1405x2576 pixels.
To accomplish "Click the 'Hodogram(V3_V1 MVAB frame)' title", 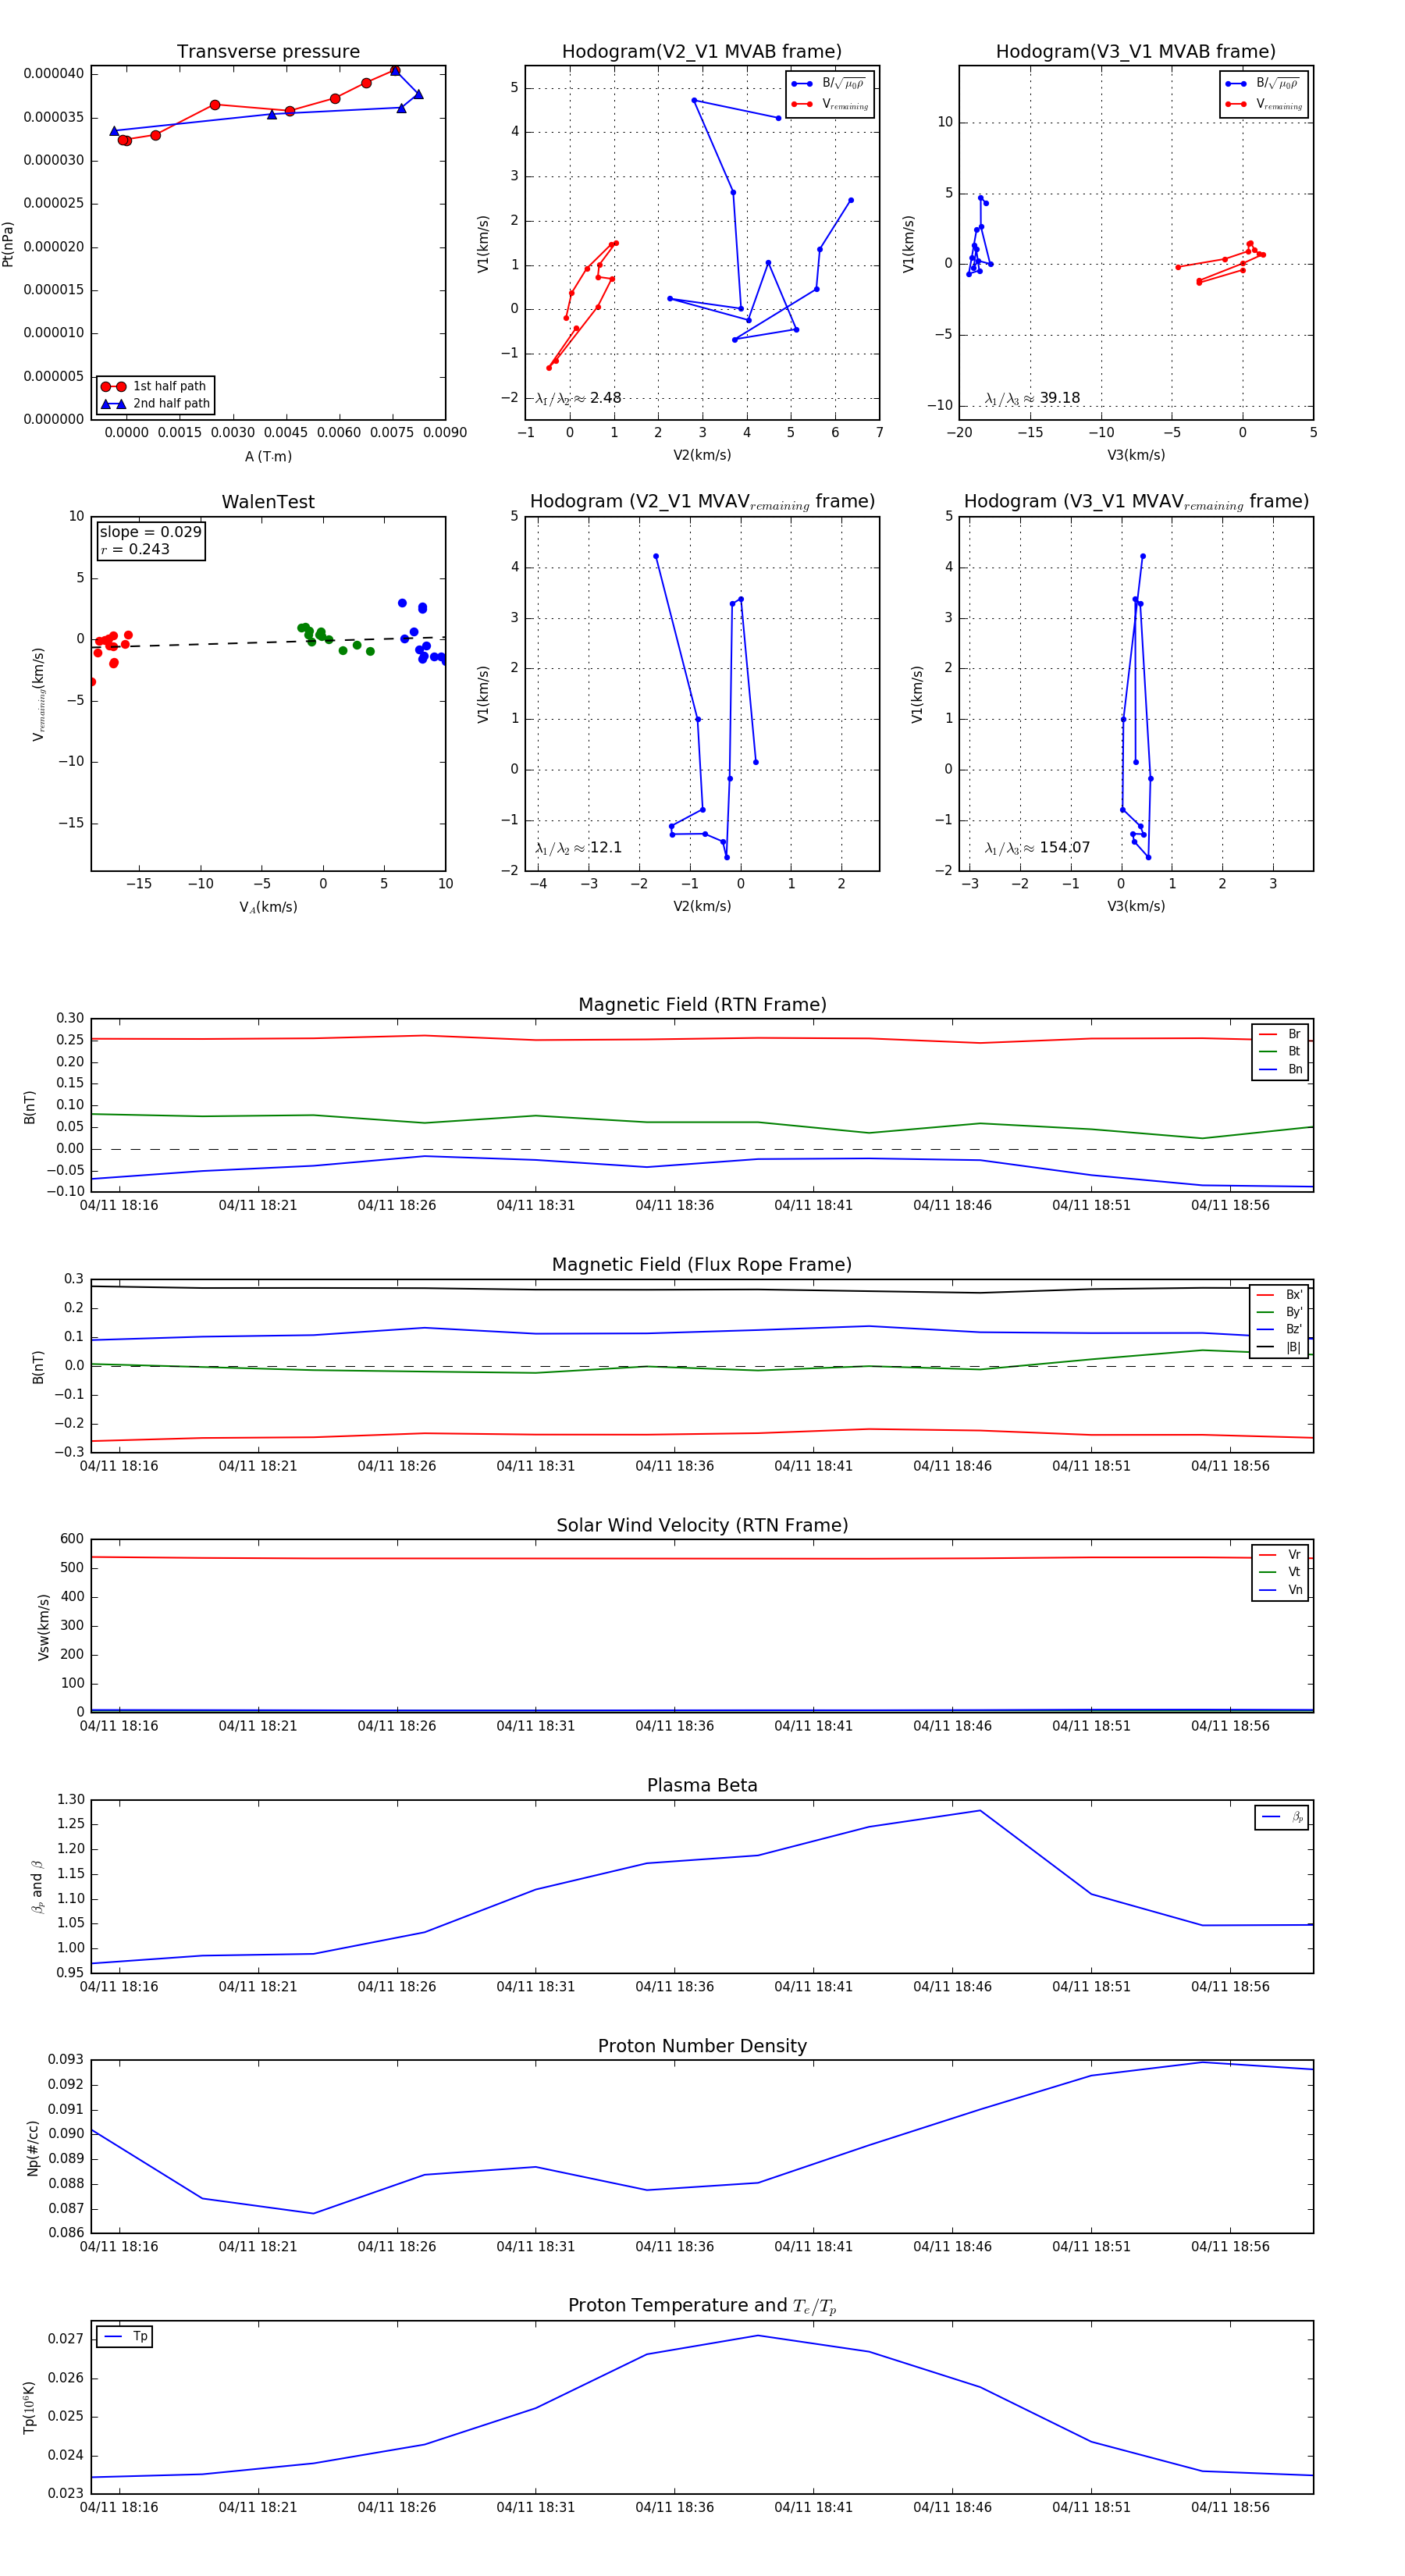I will (x=1136, y=52).
